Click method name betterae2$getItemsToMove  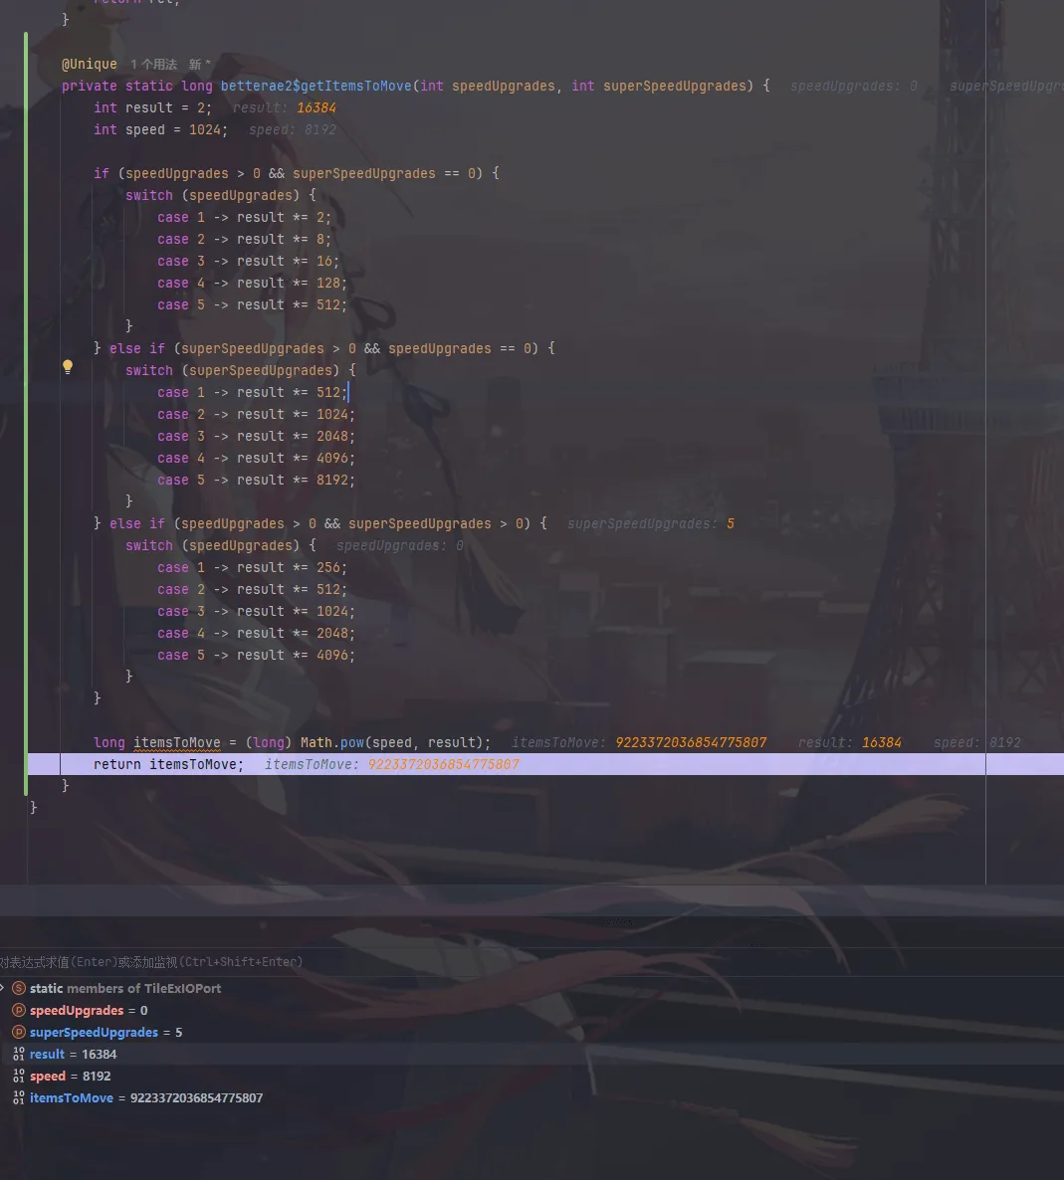(x=317, y=86)
